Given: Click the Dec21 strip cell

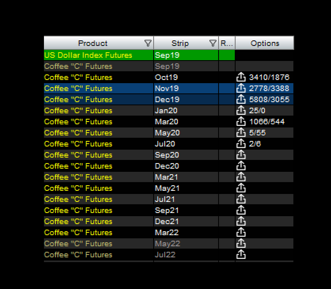Looking at the screenshot, I should pos(186,221).
